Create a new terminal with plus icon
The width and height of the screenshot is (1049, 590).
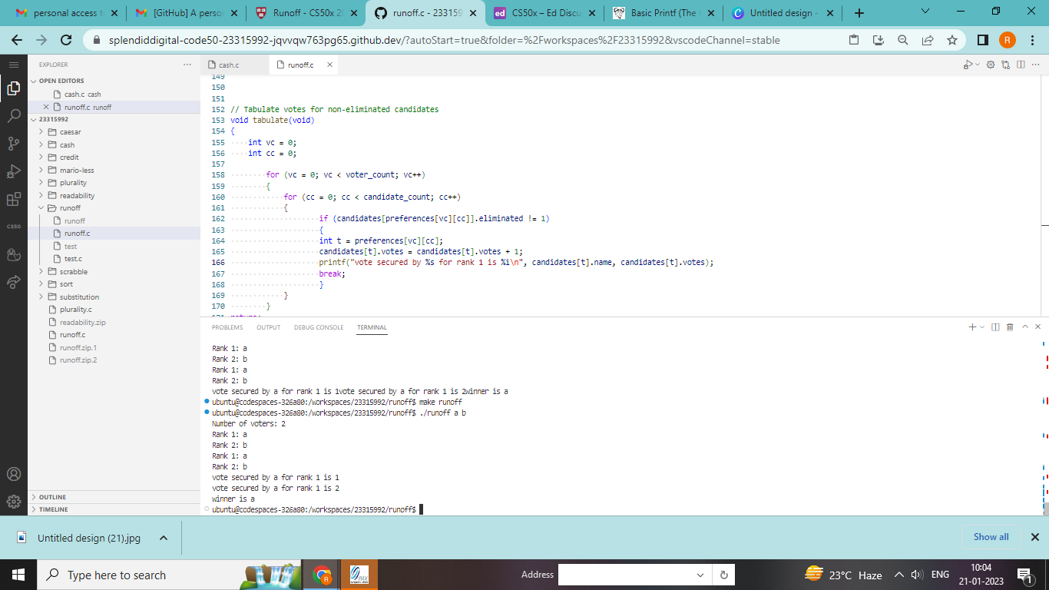[972, 327]
